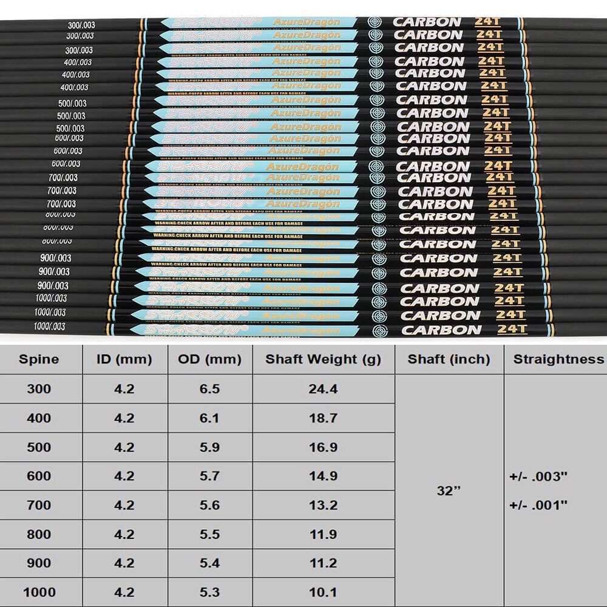
Task: Click the +/- .001" straightness value
Action: tap(538, 506)
